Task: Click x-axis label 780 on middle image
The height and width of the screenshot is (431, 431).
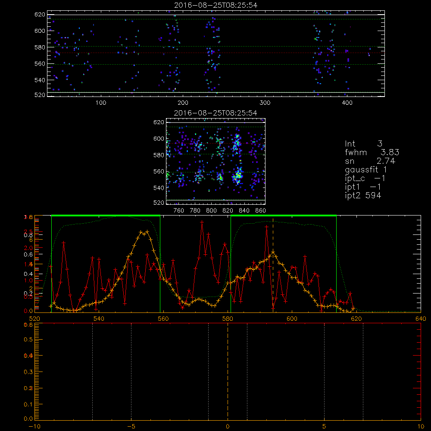Action: pos(195,211)
